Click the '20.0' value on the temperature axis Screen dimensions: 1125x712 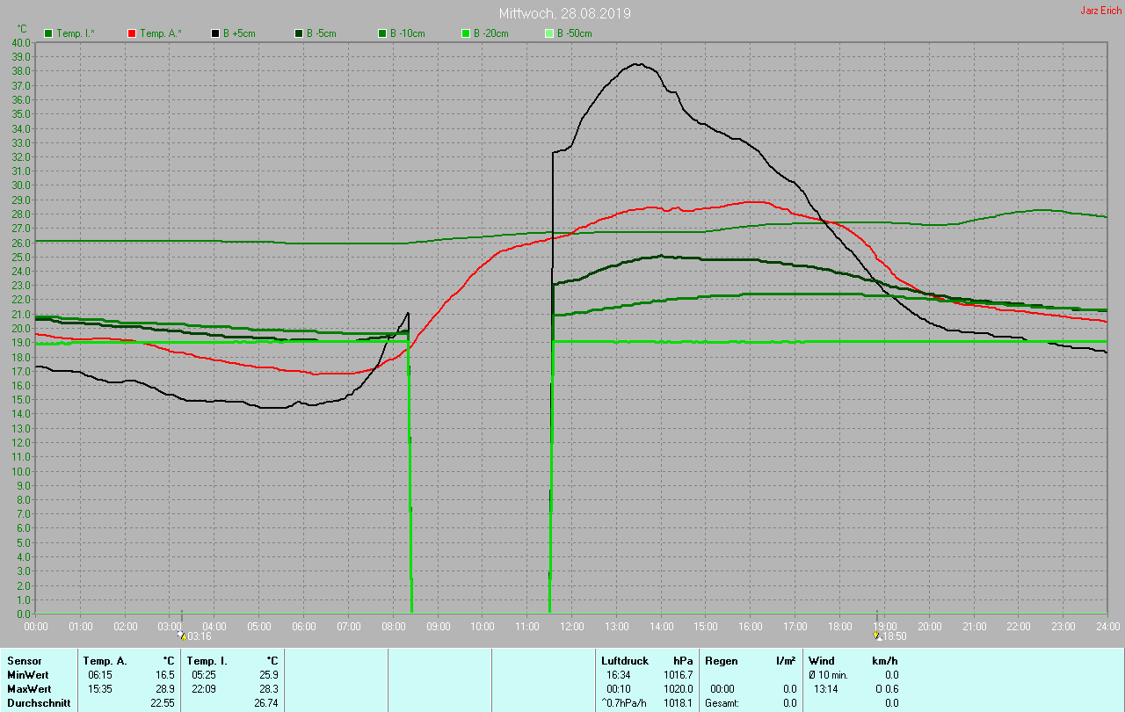[x=21, y=328]
